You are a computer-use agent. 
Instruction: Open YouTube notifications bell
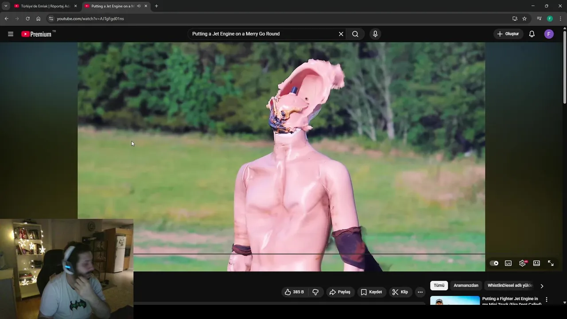(532, 34)
